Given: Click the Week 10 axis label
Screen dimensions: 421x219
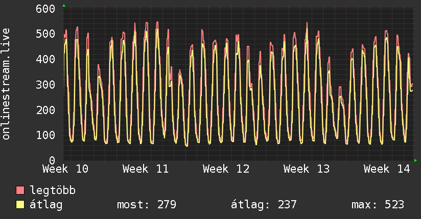Looking at the screenshot, I should pyautogui.click(x=65, y=169).
